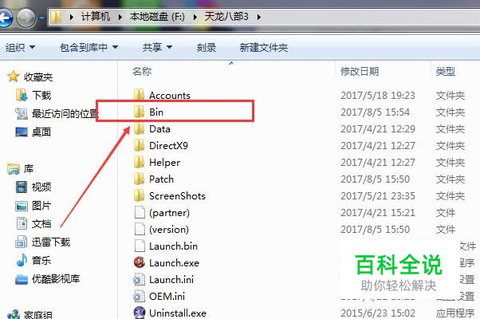Screen dimensions: 480x319
Task: Select the ScreenShots folder icon
Action: pos(140,196)
